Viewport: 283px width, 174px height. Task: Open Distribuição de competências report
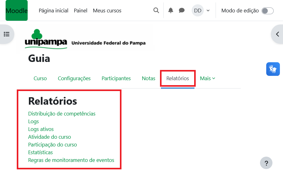62,114
